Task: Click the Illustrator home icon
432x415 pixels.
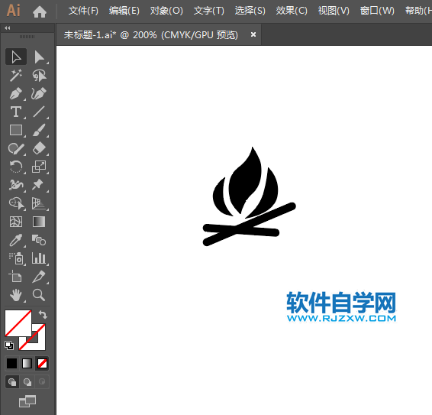Action: click(40, 11)
